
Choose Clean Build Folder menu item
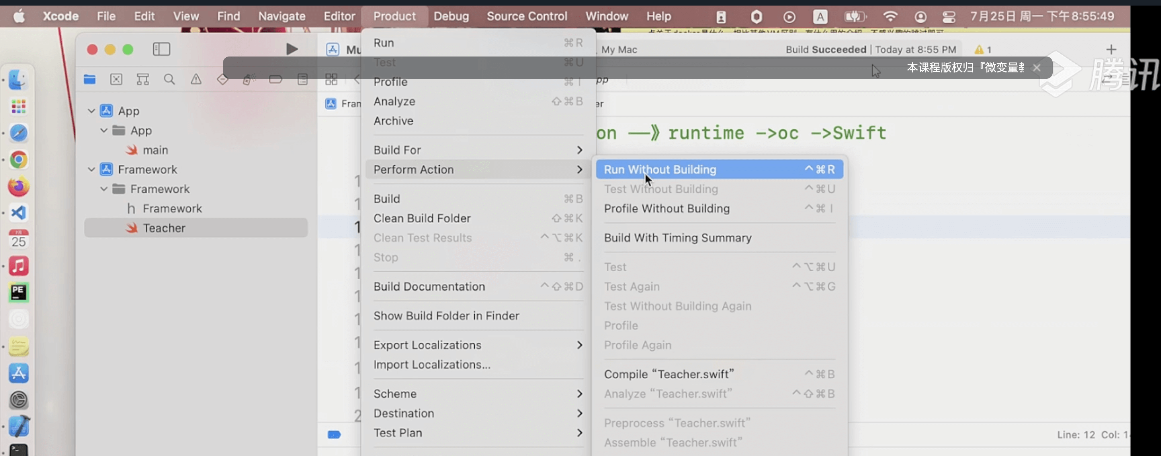[422, 218]
